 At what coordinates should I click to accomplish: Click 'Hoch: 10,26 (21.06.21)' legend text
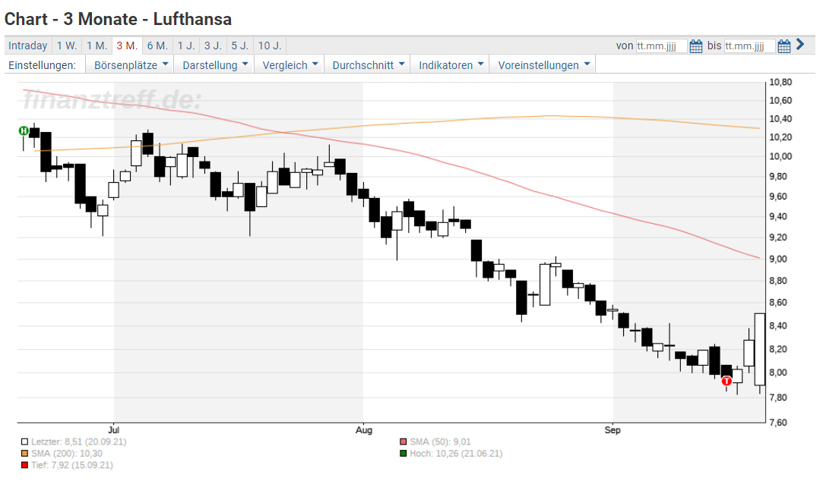click(456, 453)
